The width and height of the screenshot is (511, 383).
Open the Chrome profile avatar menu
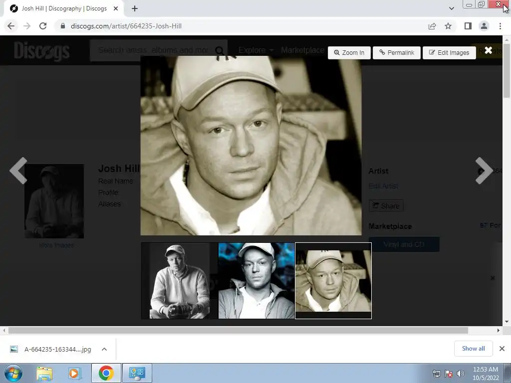tap(484, 26)
